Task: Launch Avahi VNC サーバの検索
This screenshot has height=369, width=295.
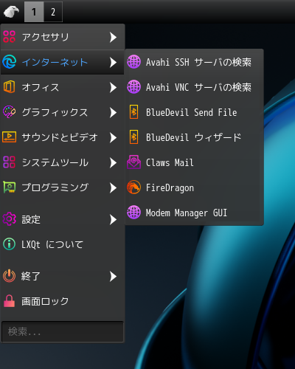Action: 194,87
